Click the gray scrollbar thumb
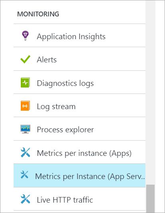 pyautogui.click(x=150, y=199)
